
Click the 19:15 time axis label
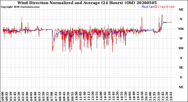point(138,96)
